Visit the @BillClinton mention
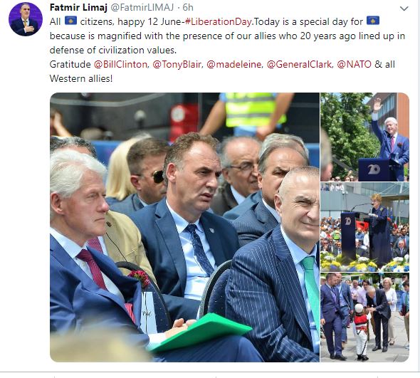Image resolution: width=420 pixels, height=378 pixels. 120,64
